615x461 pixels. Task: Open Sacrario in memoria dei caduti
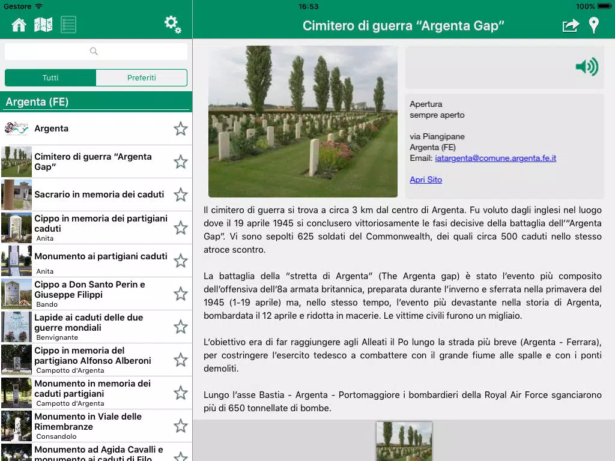pos(96,194)
